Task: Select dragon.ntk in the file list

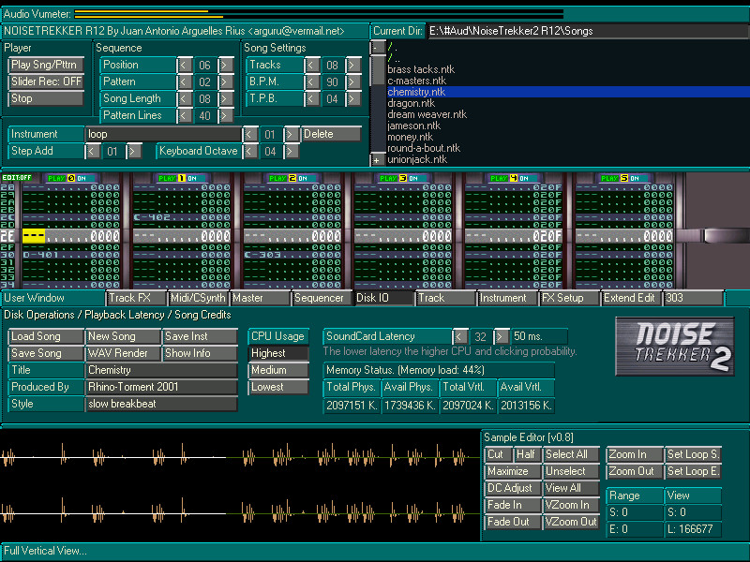Action: (x=411, y=103)
